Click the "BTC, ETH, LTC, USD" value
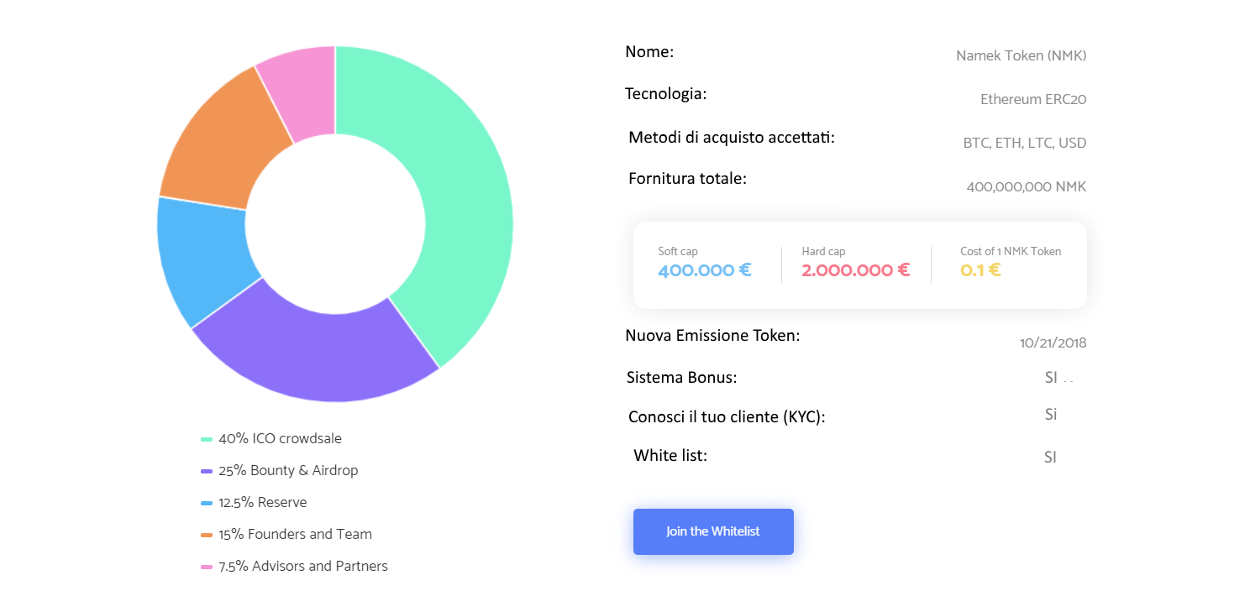The image size is (1250, 591). click(1025, 144)
